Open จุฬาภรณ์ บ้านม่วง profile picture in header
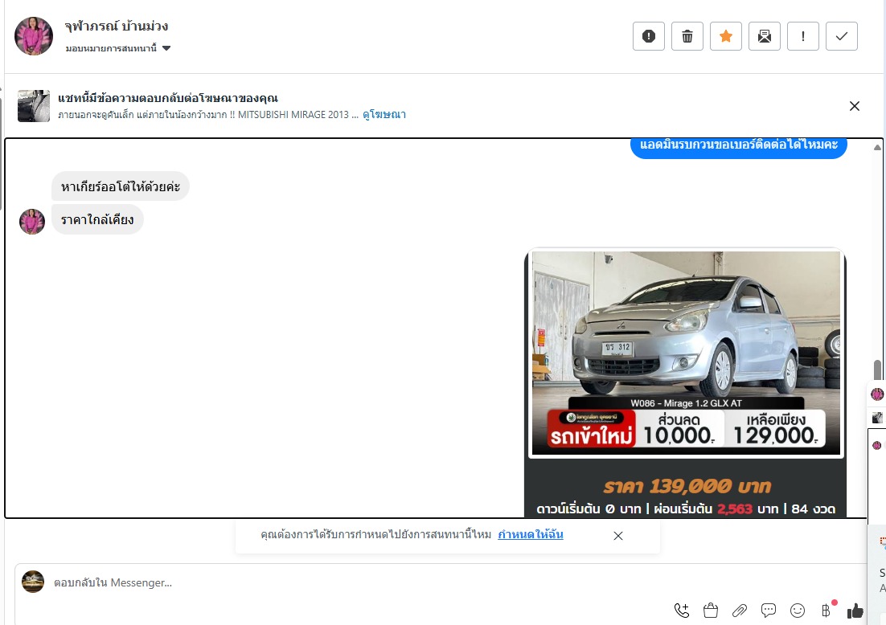The image size is (886, 625). point(34,36)
